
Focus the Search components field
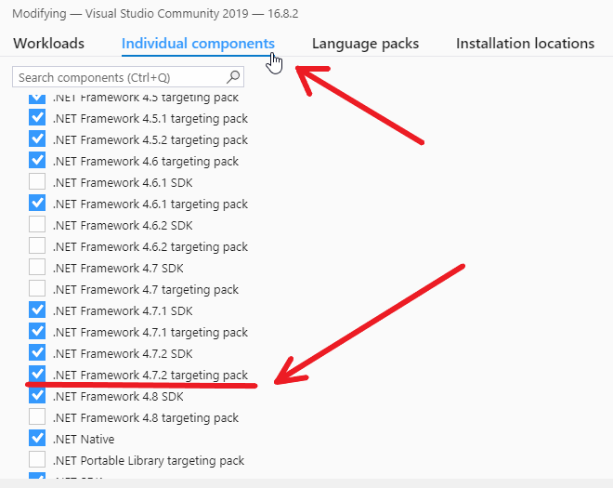(x=119, y=77)
